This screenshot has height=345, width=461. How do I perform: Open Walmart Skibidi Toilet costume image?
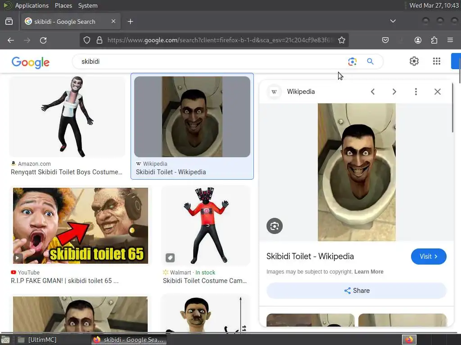tap(206, 226)
